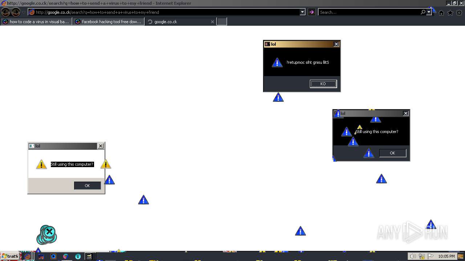
Task: Click the blue warning icon in KO dialog
Action: (x=277, y=62)
